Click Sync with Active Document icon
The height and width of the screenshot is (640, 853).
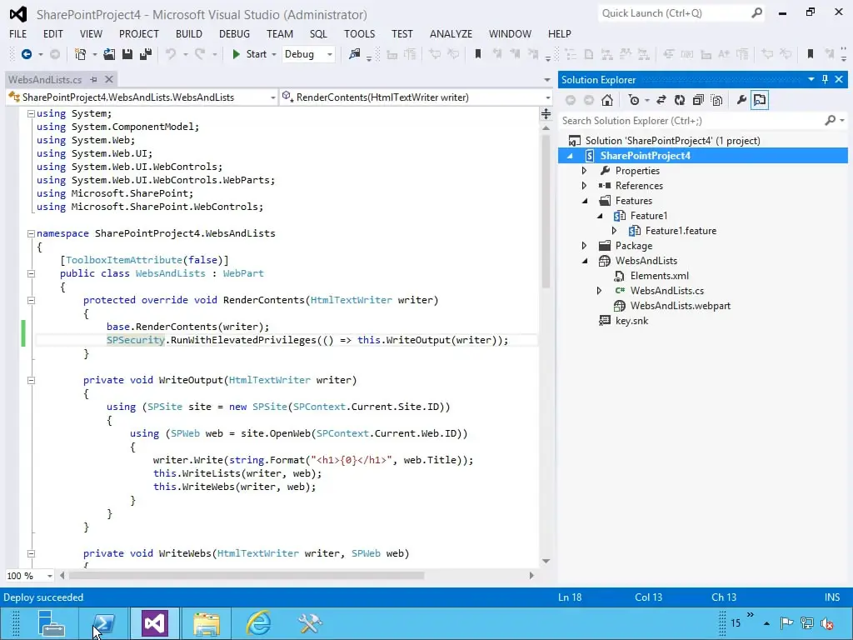coord(661,100)
